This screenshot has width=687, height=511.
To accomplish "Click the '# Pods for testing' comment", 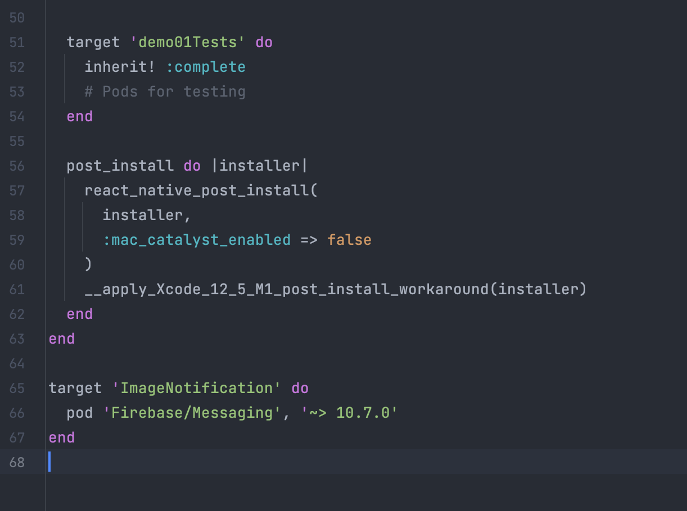I will [165, 92].
